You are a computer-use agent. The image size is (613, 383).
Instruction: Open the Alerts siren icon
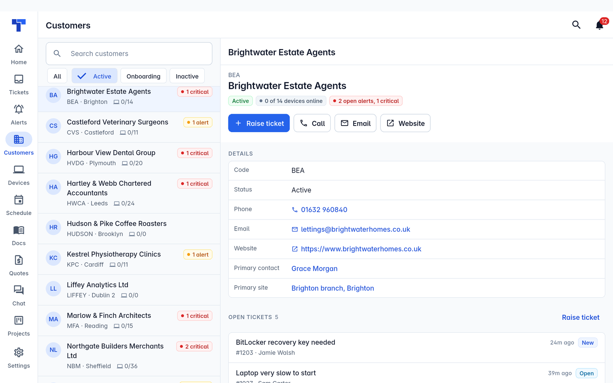19,109
